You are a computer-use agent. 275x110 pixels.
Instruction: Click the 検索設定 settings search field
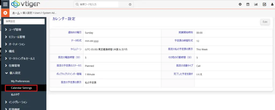click(24, 21)
